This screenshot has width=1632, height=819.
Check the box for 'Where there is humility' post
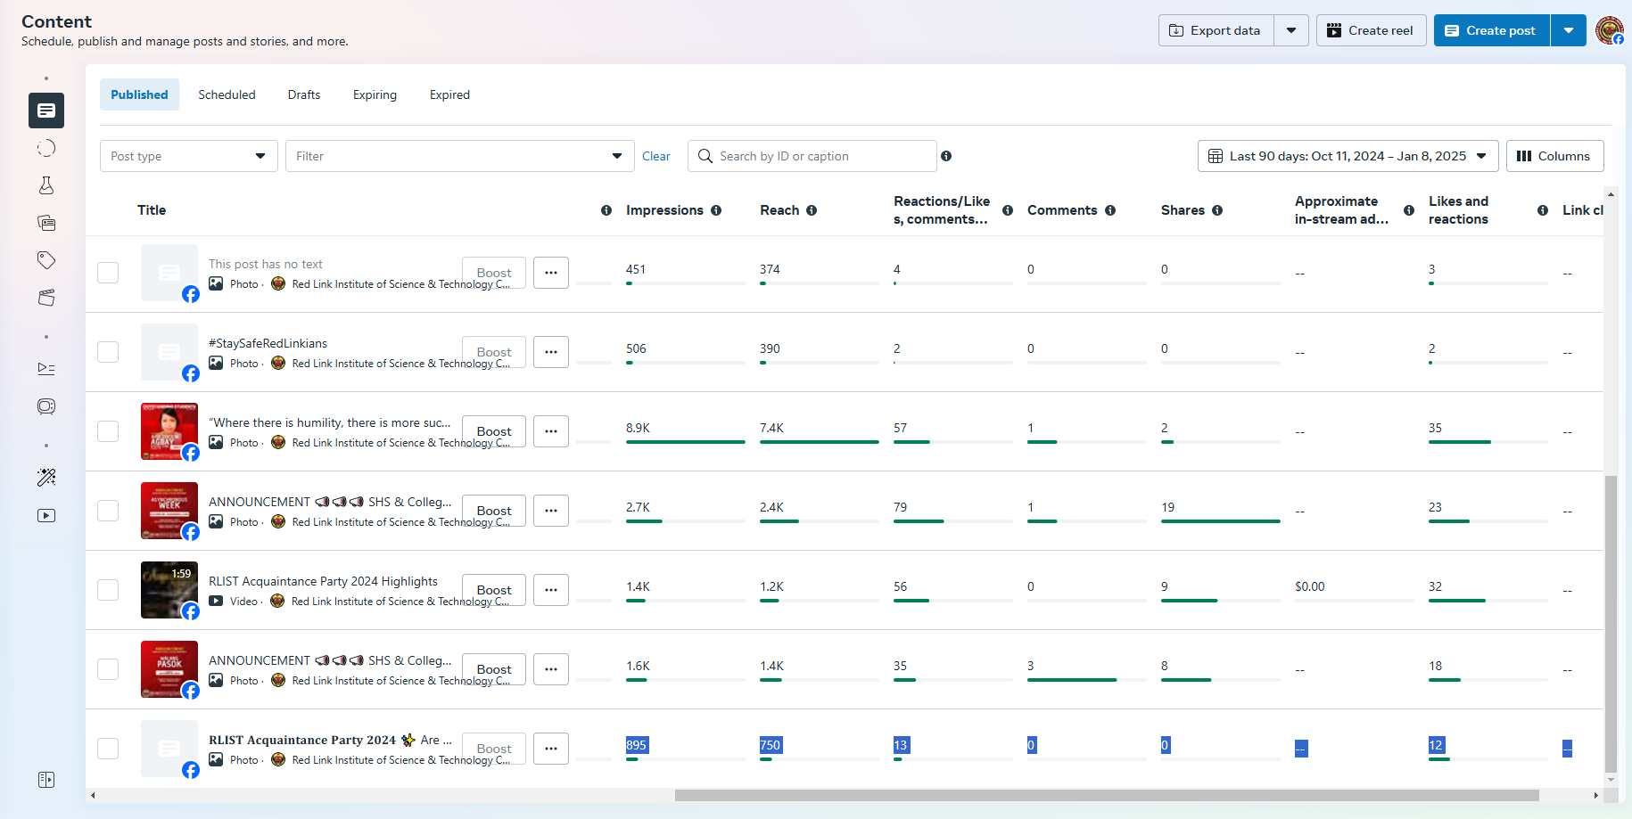[108, 431]
